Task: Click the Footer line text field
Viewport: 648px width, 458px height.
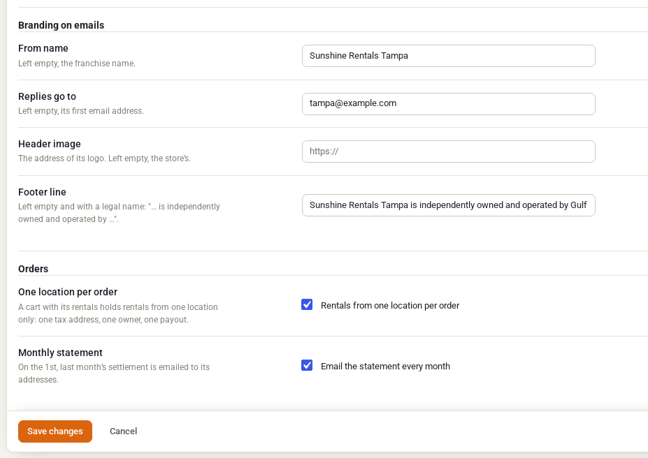Action: click(448, 205)
